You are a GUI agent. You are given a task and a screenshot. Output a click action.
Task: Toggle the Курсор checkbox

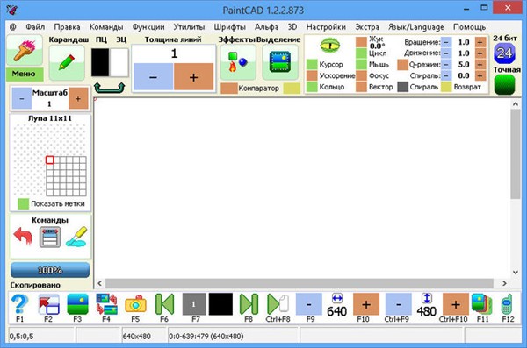click(x=312, y=65)
